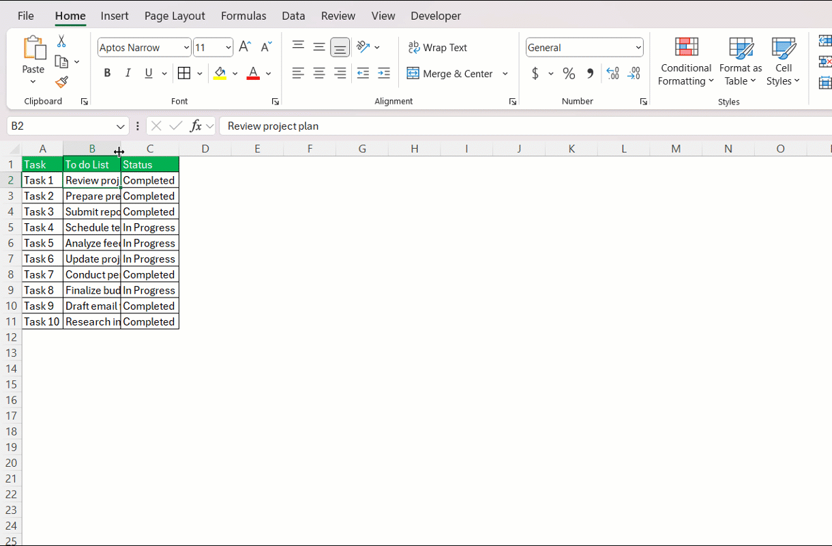Viewport: 832px width, 546px height.
Task: Click the Middle Align icon
Action: [319, 47]
